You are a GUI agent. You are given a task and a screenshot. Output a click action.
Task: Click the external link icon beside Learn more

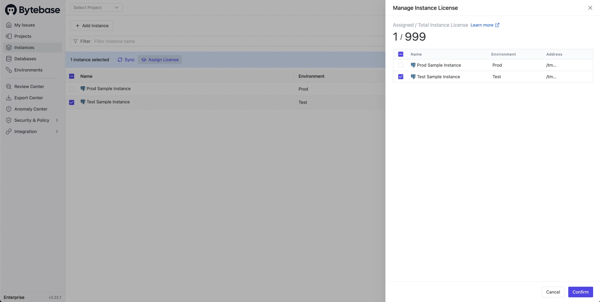pos(497,25)
